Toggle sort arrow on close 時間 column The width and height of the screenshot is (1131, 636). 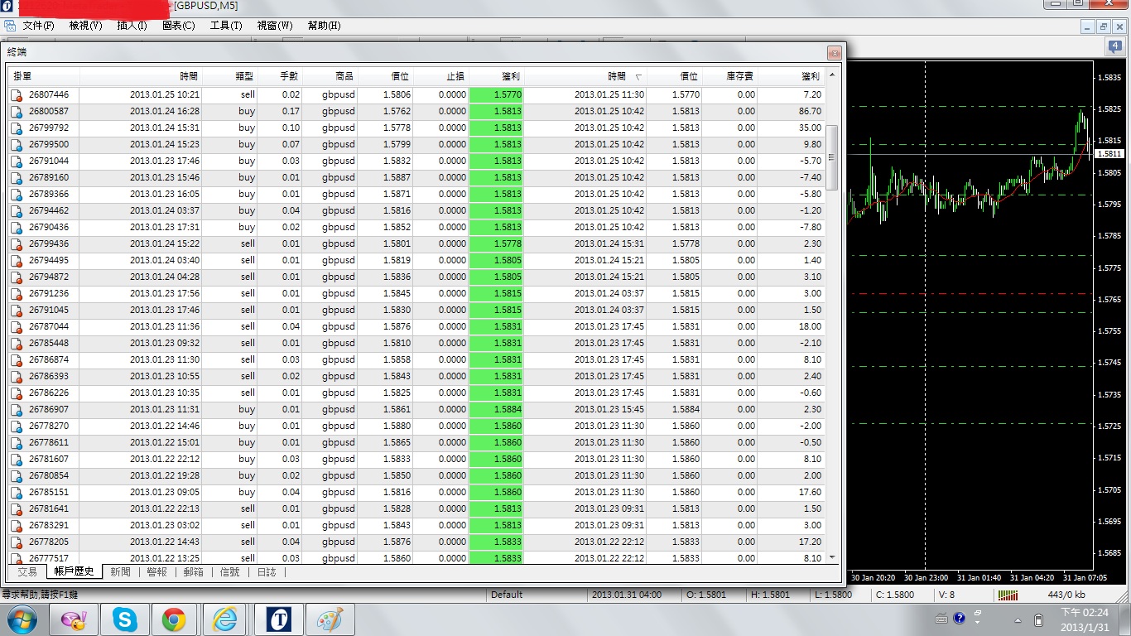coord(638,76)
